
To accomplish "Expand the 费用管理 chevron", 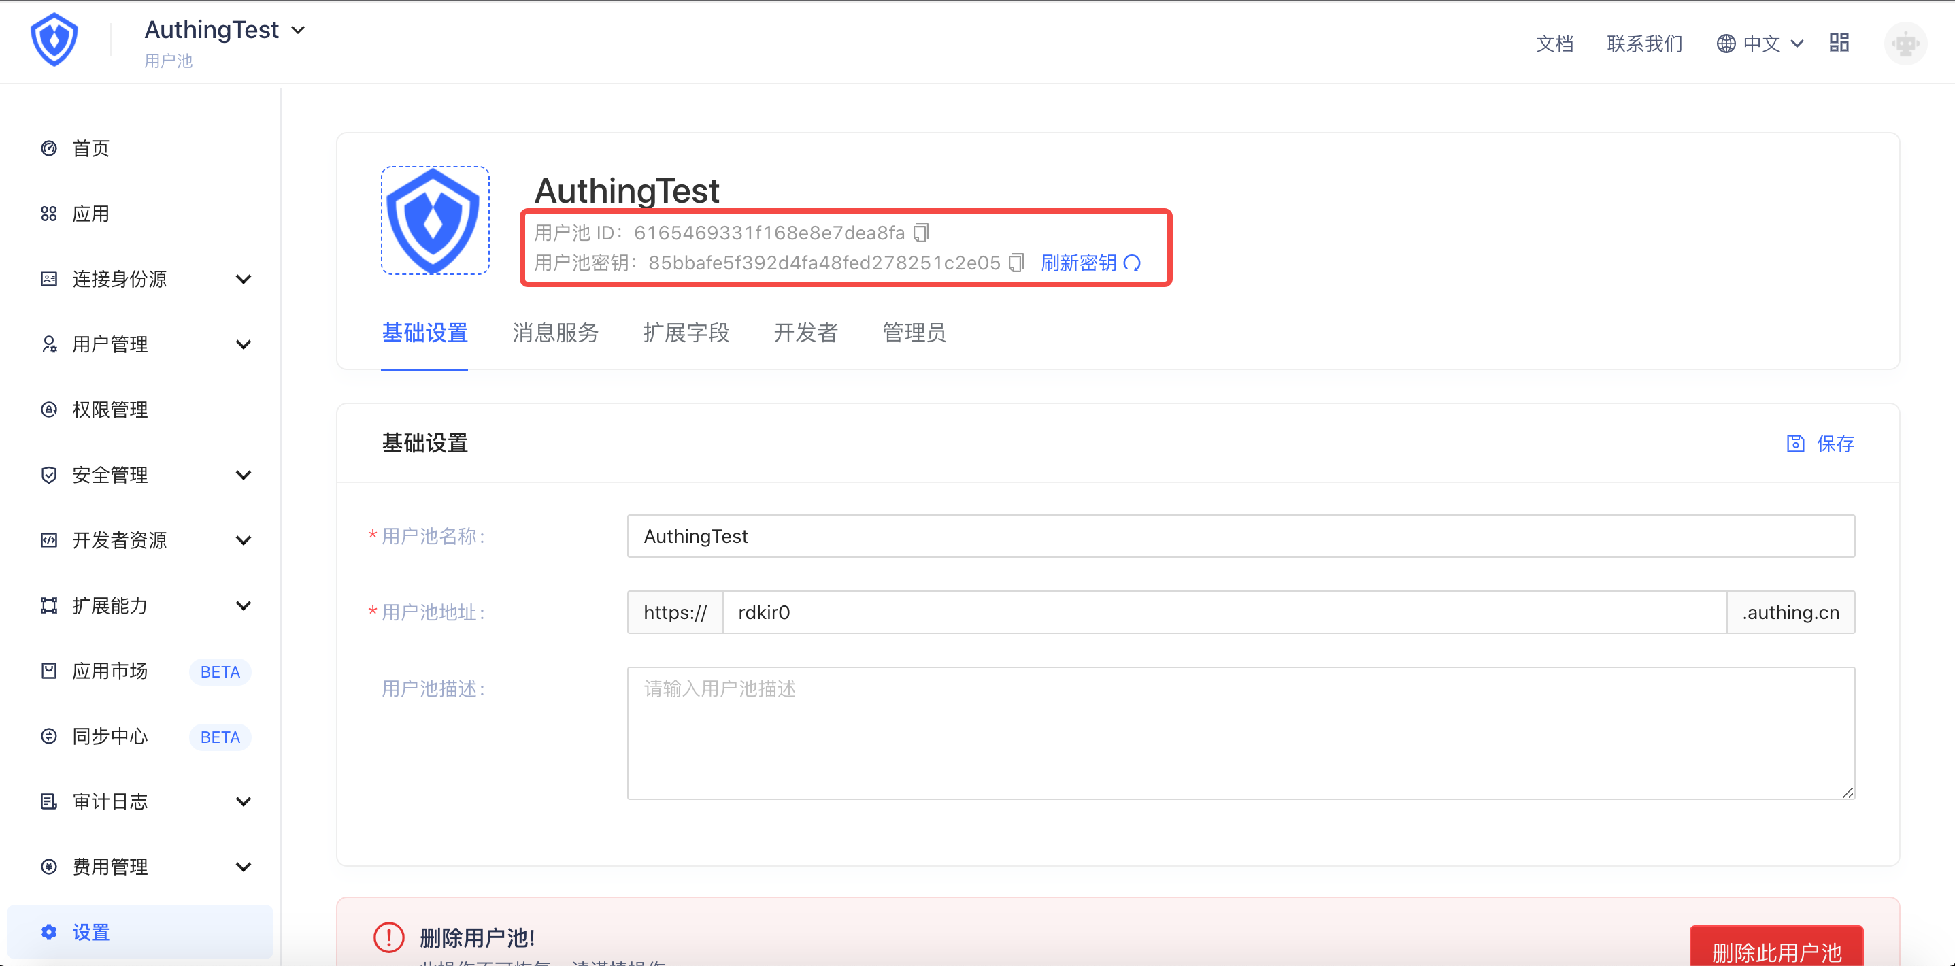I will pos(243,867).
